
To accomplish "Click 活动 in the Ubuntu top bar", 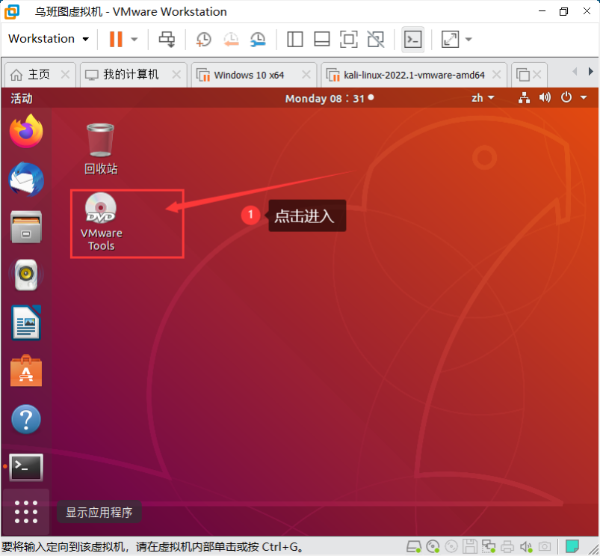I will coord(22,99).
